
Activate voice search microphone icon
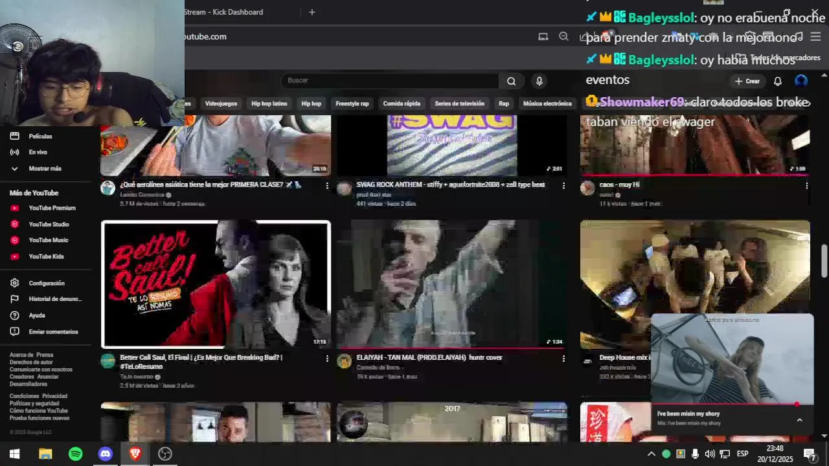[x=539, y=81]
